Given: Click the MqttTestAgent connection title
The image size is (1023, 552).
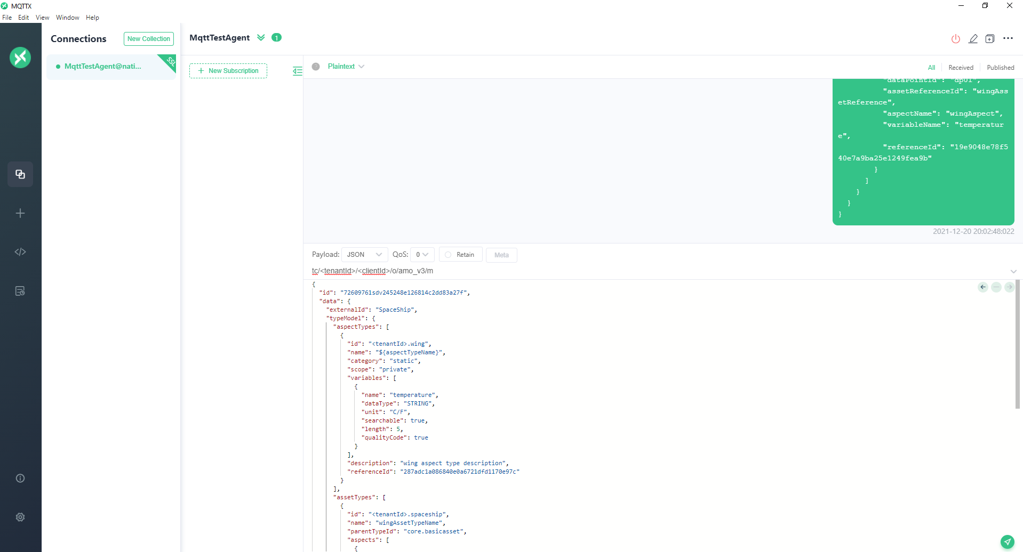Looking at the screenshot, I should (220, 38).
